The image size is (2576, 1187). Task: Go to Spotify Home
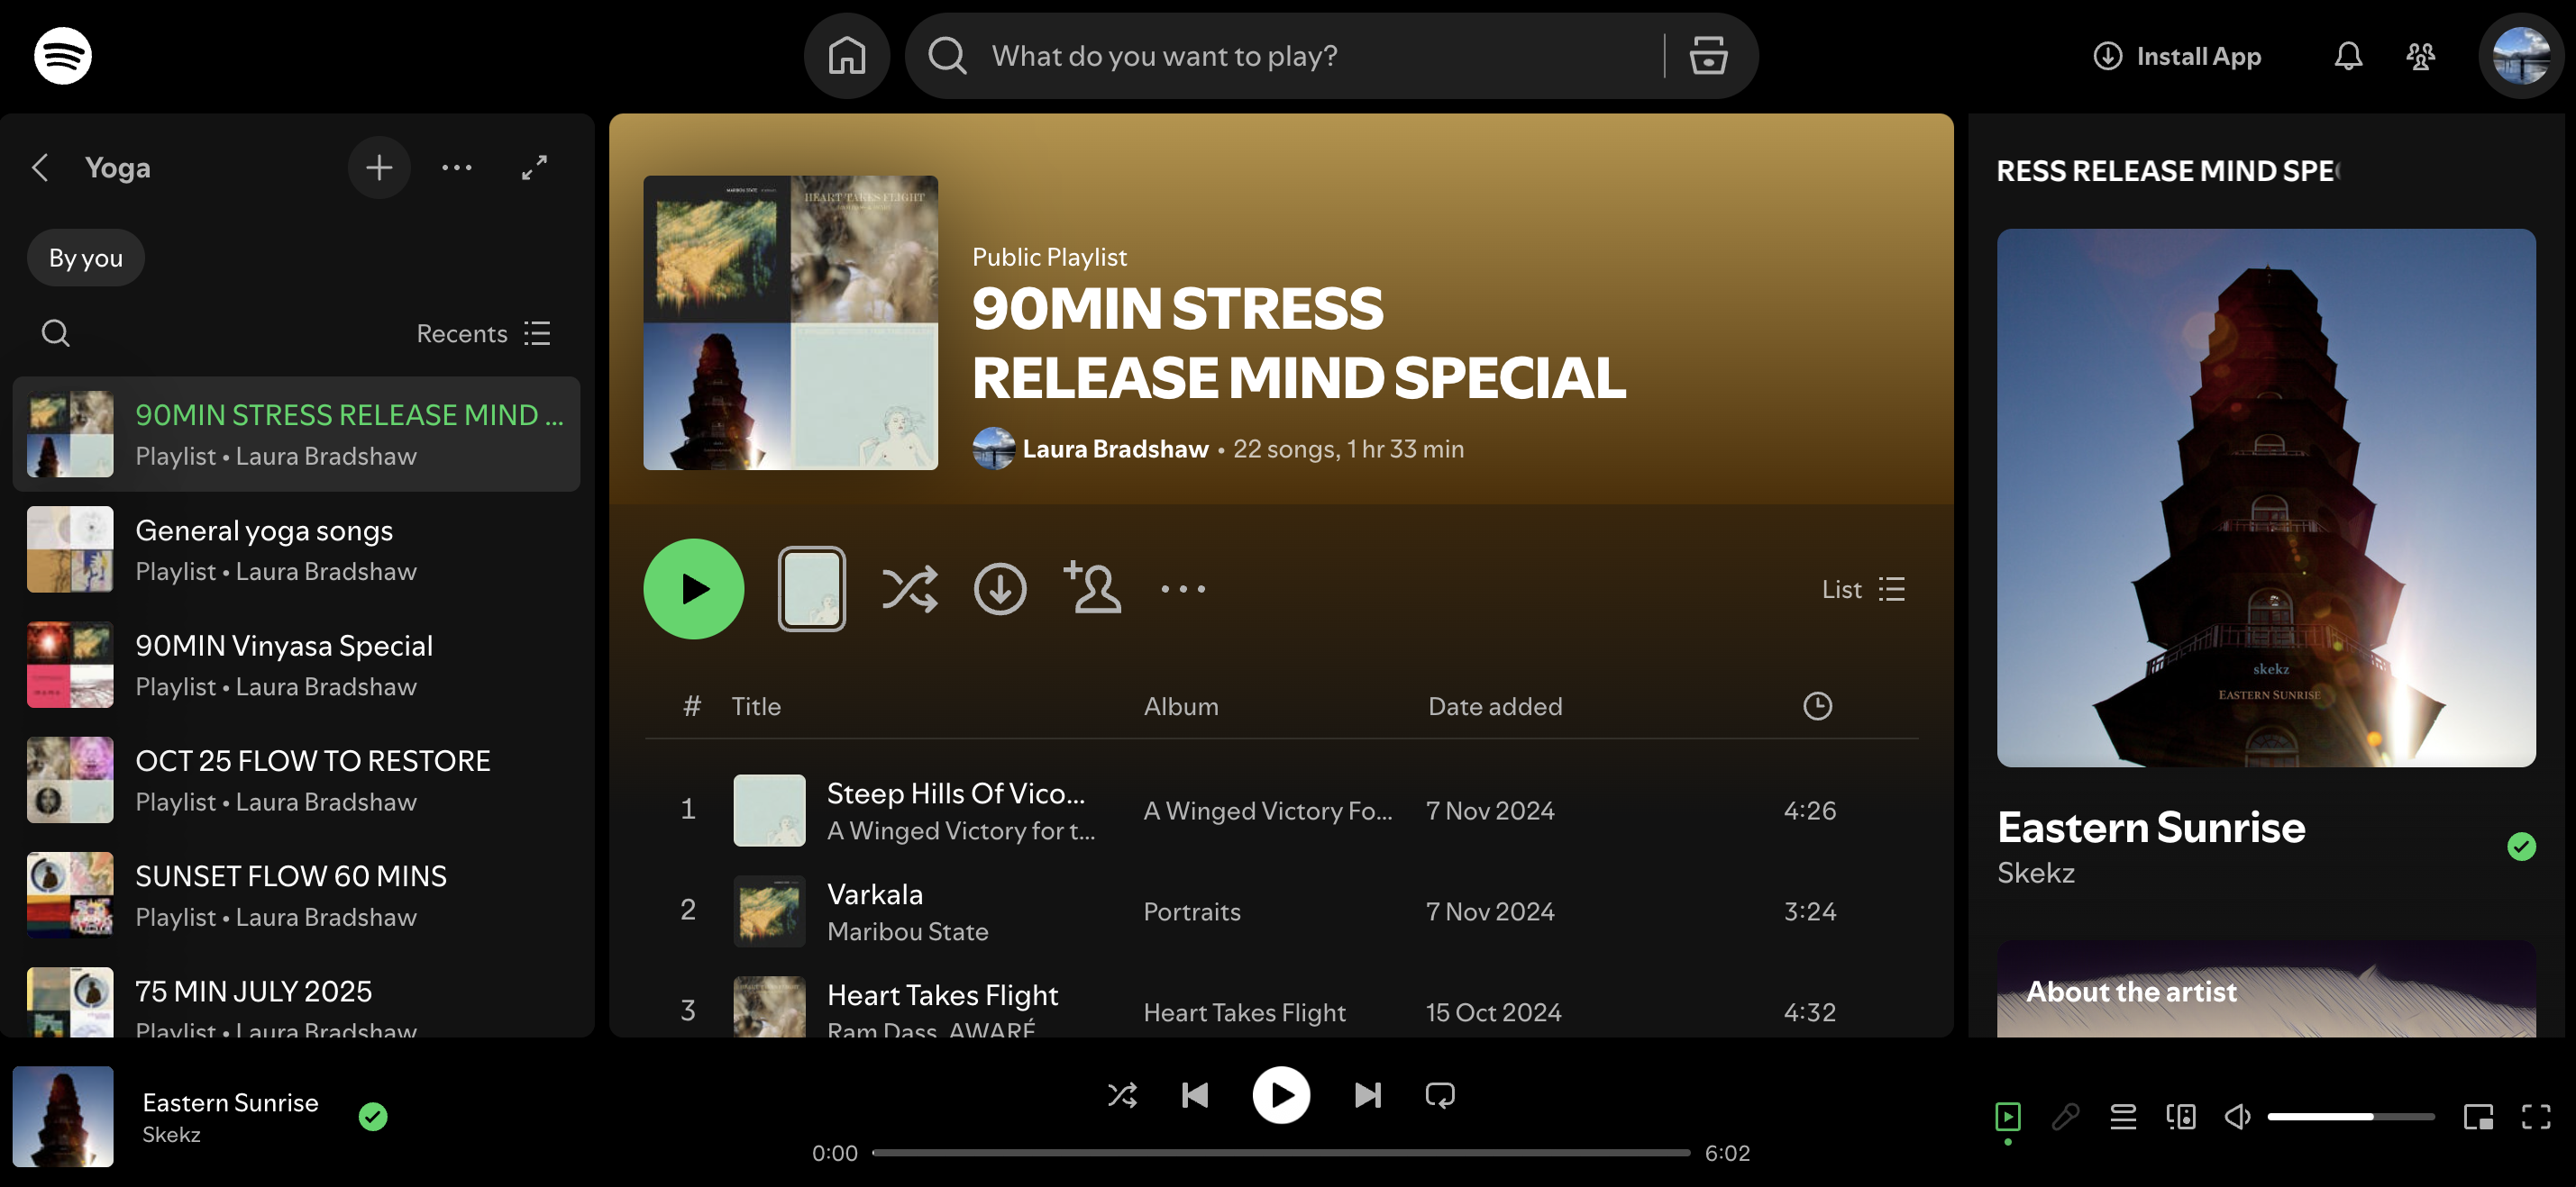(846, 56)
